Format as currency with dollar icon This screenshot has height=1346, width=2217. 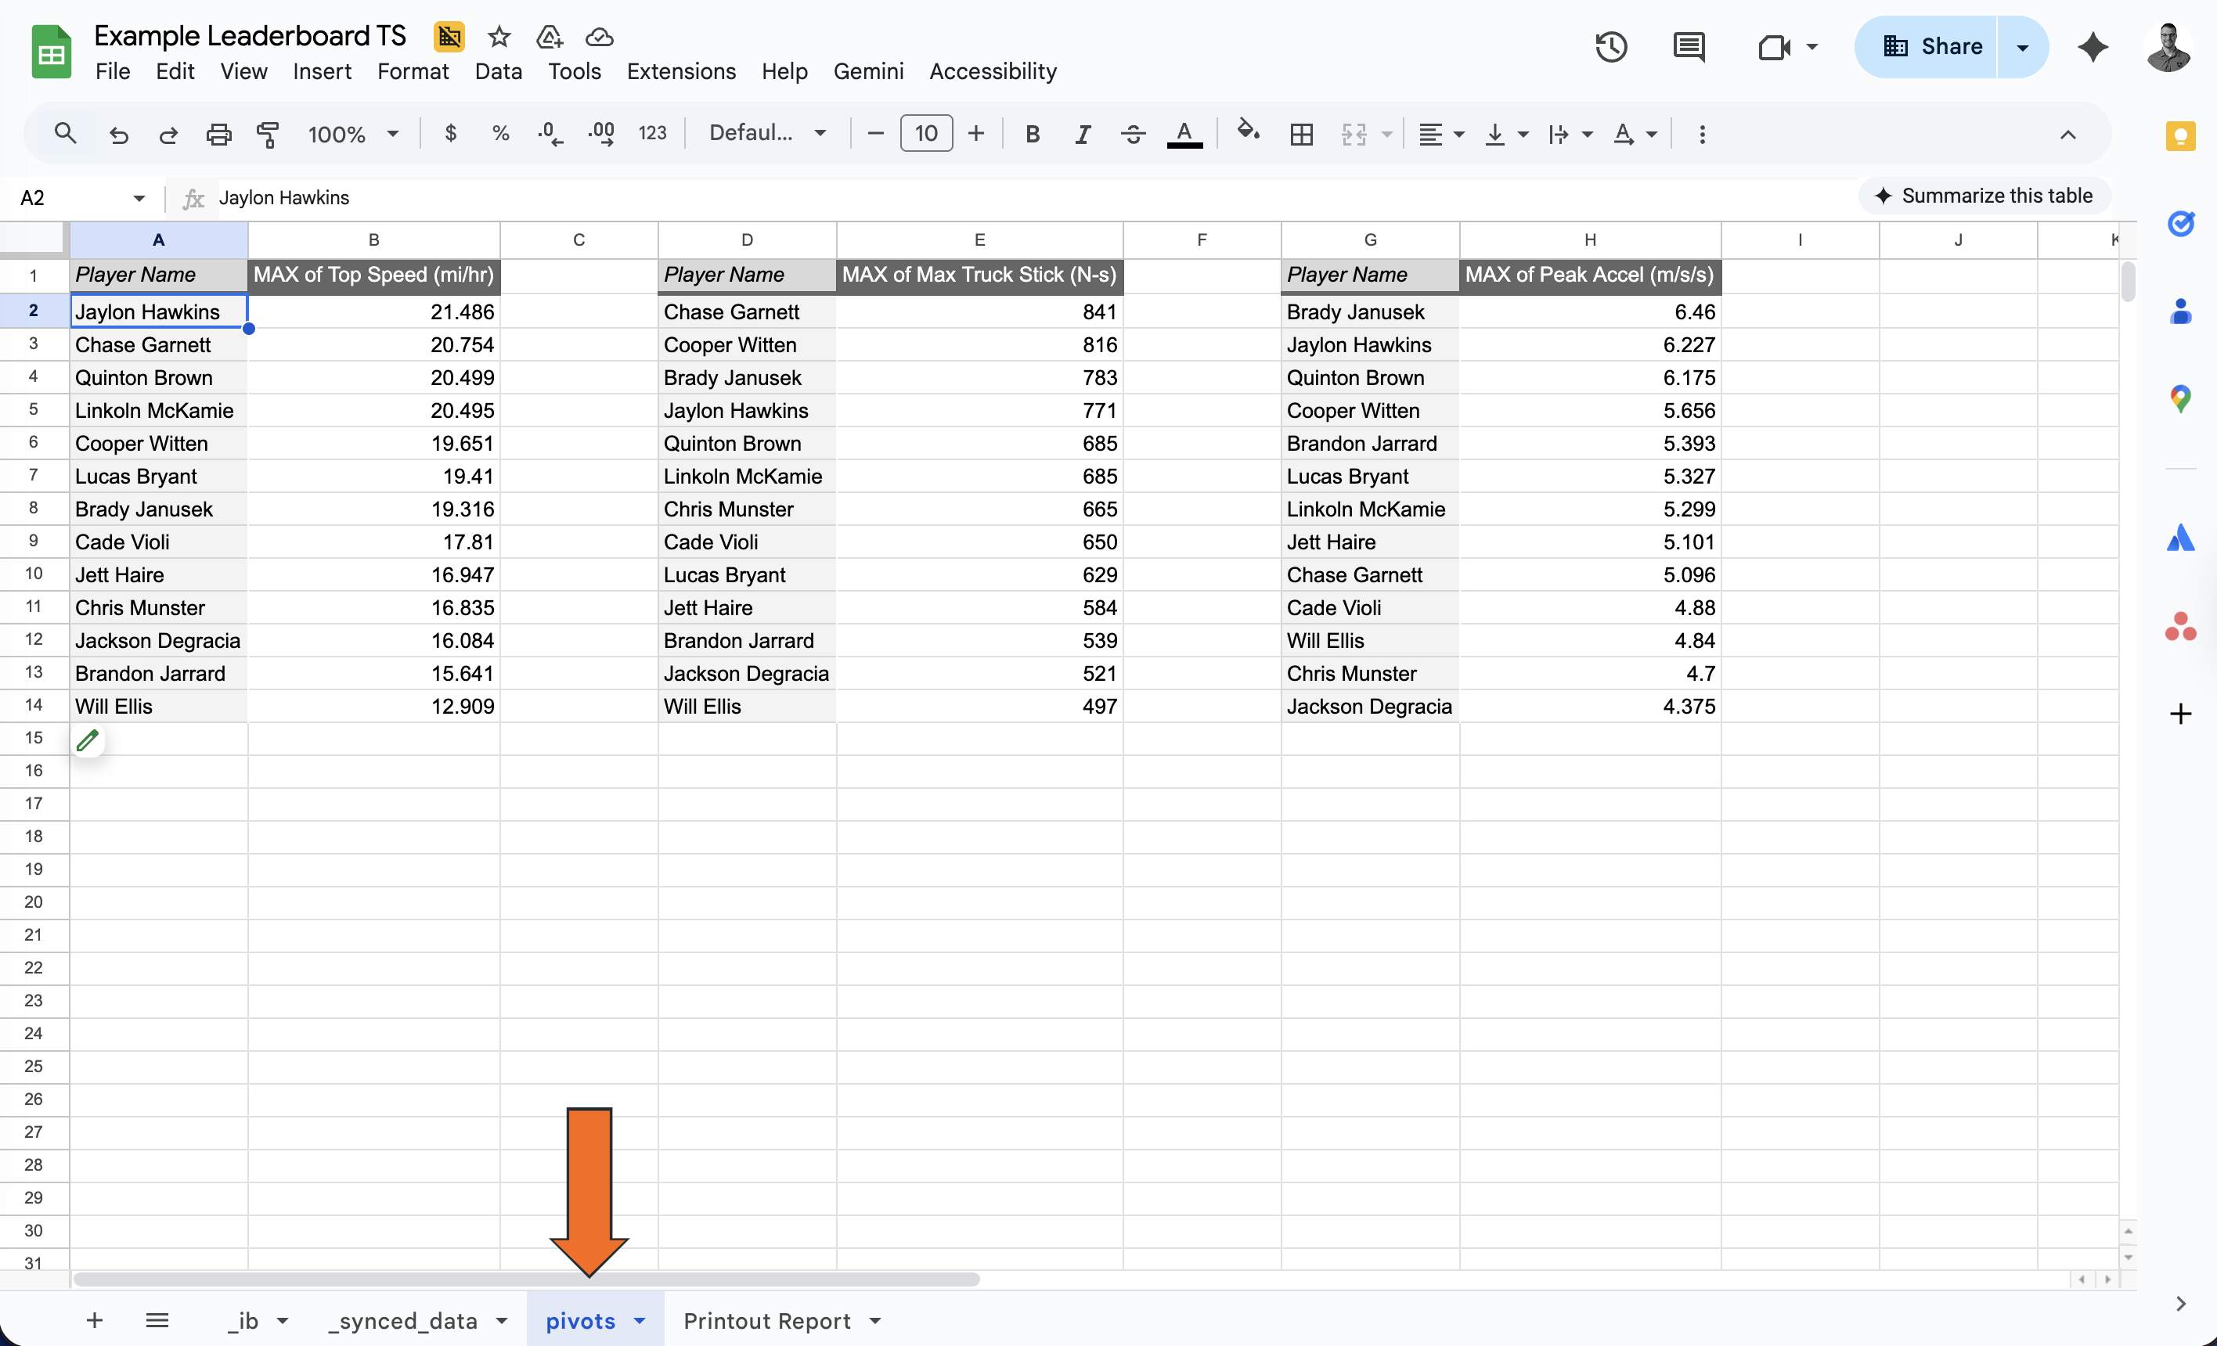point(451,133)
